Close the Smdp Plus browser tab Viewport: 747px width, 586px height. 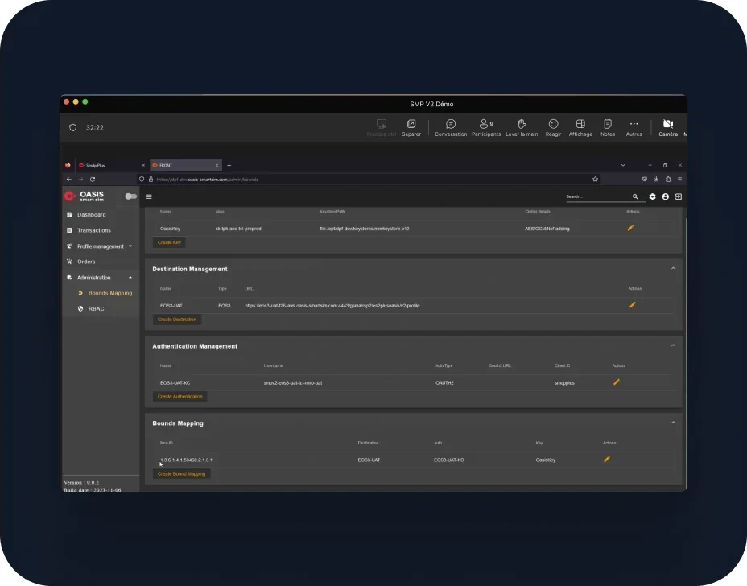(x=143, y=165)
